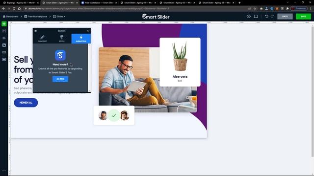The height and width of the screenshot is (176, 314).
Task: Select the green checkmark circle layer
Action: click(114, 115)
